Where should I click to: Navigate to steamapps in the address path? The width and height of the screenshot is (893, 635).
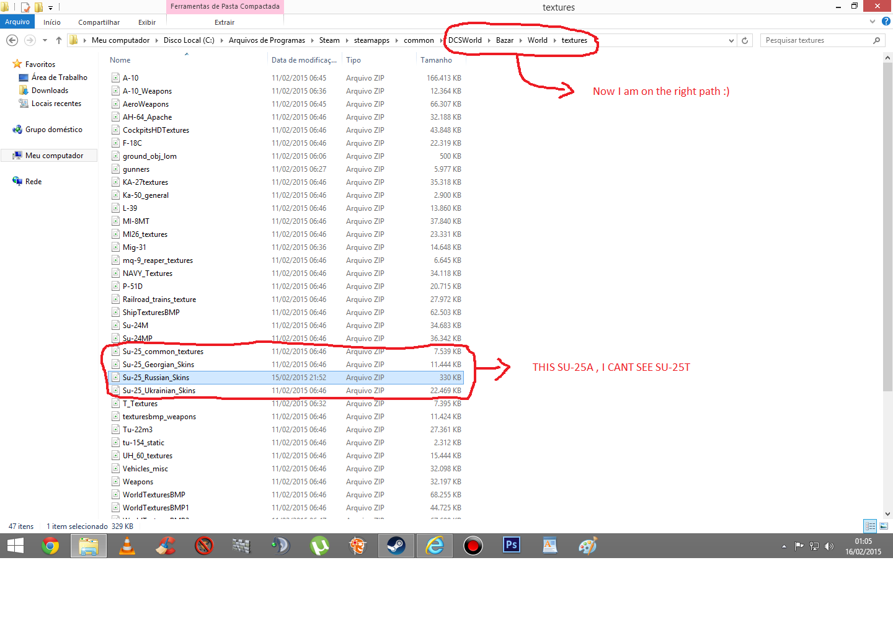pyautogui.click(x=371, y=40)
